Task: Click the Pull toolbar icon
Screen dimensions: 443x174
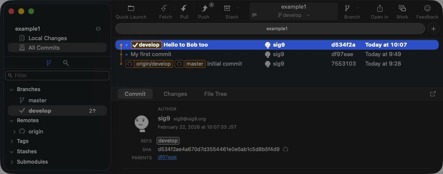Action: [184, 9]
